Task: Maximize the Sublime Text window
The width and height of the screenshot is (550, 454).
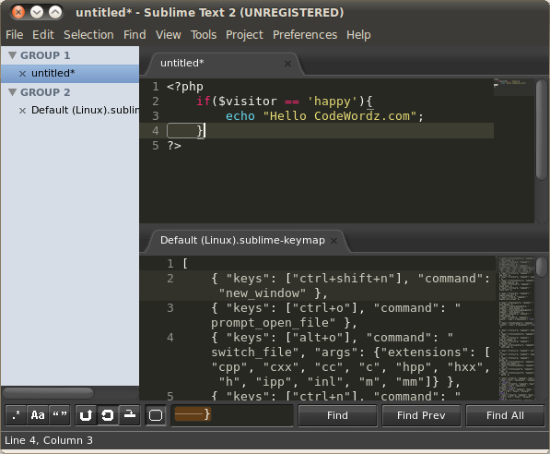Action: point(55,13)
